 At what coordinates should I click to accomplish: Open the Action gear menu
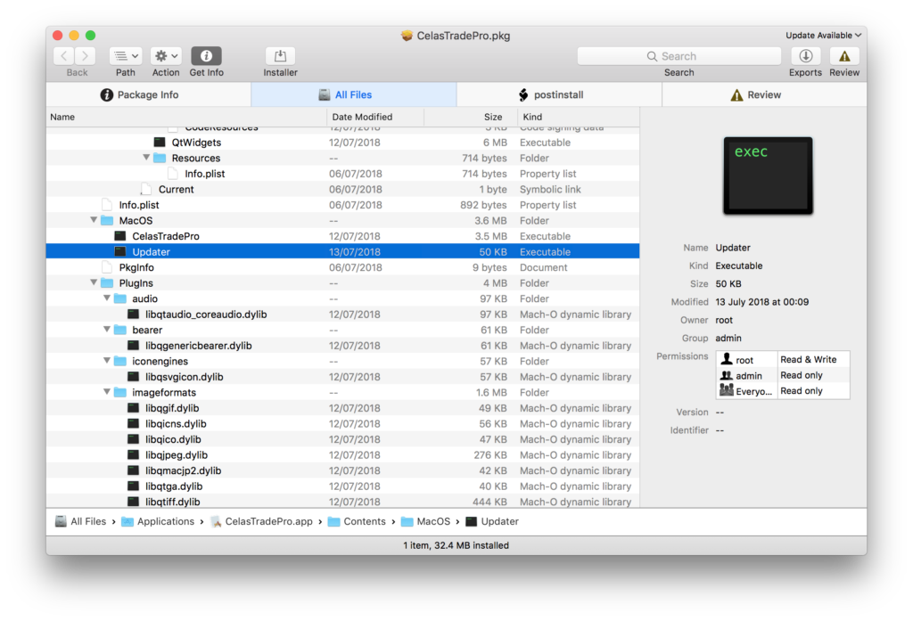pos(166,56)
